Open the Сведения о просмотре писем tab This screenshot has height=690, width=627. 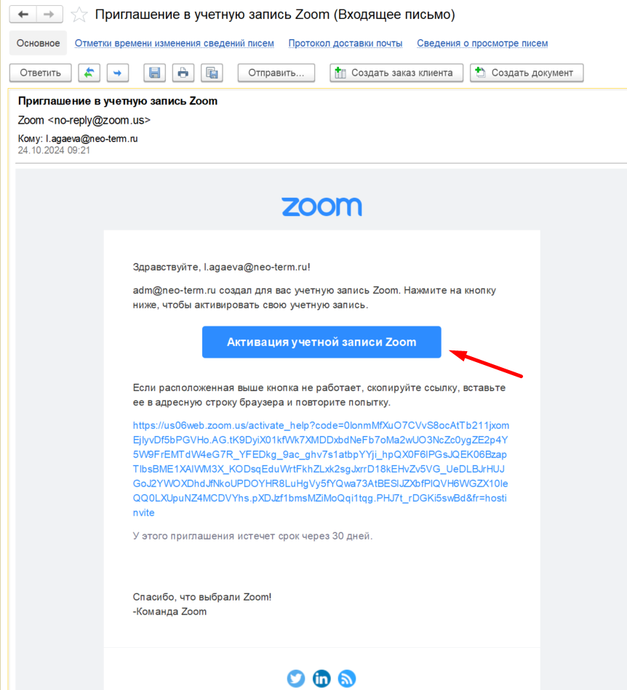point(482,43)
